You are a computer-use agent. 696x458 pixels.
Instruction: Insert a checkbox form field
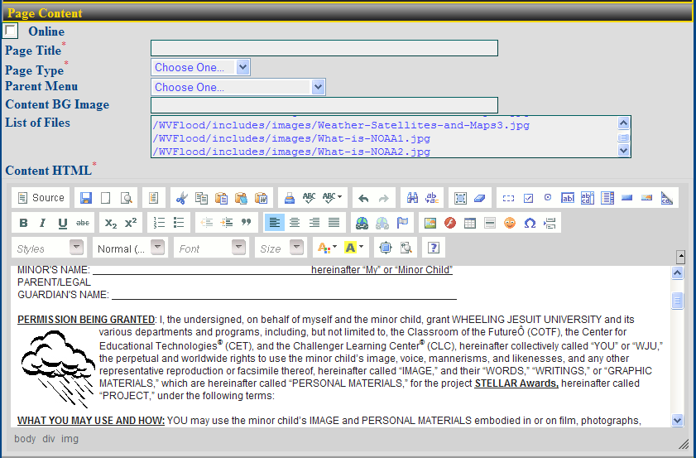pos(529,198)
